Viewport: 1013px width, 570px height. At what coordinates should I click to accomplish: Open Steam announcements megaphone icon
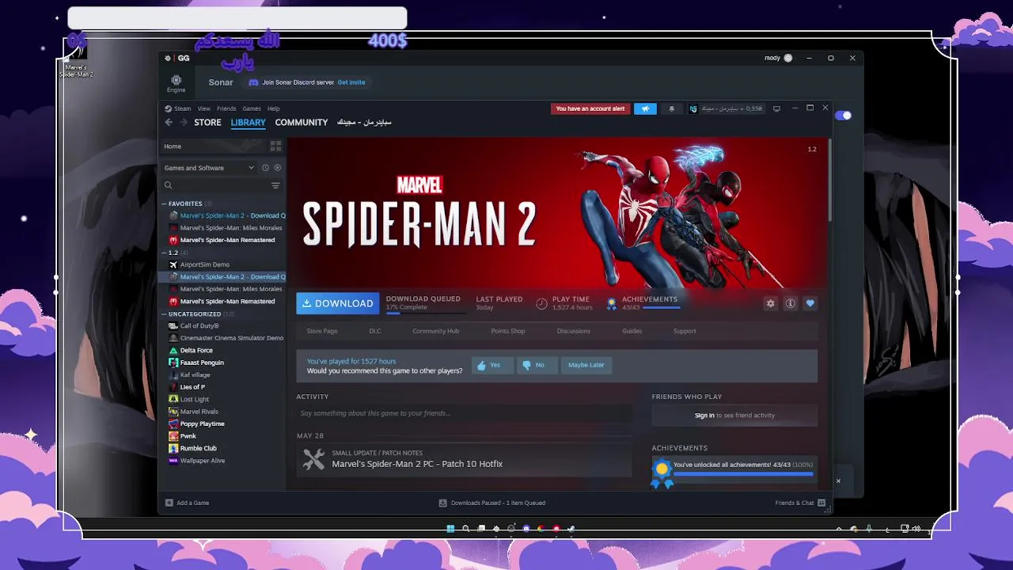645,108
